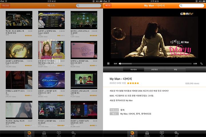
Task: Click the '새로운 뮤직비디오 My Man' description line
Action: (121, 100)
